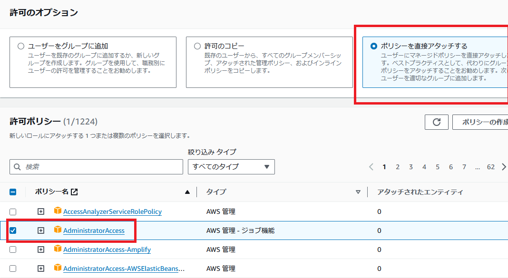Click the magnifier icon in search box
Viewport: 508px width, 278px height.
17,167
